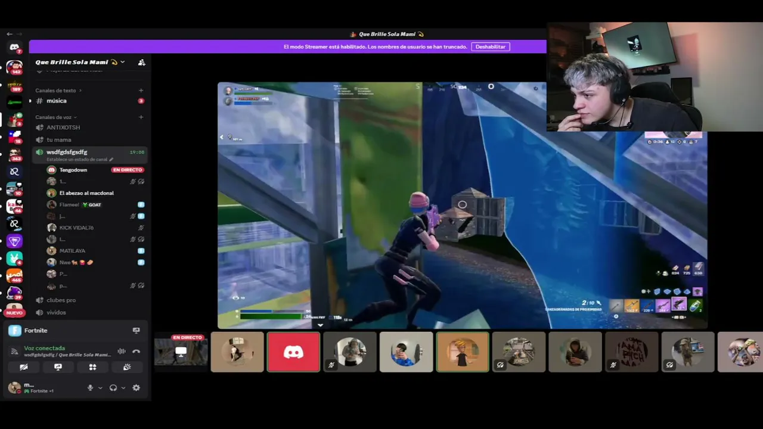This screenshot has height=429, width=763.
Task: Disconnect from the voice channel
Action: 137,352
